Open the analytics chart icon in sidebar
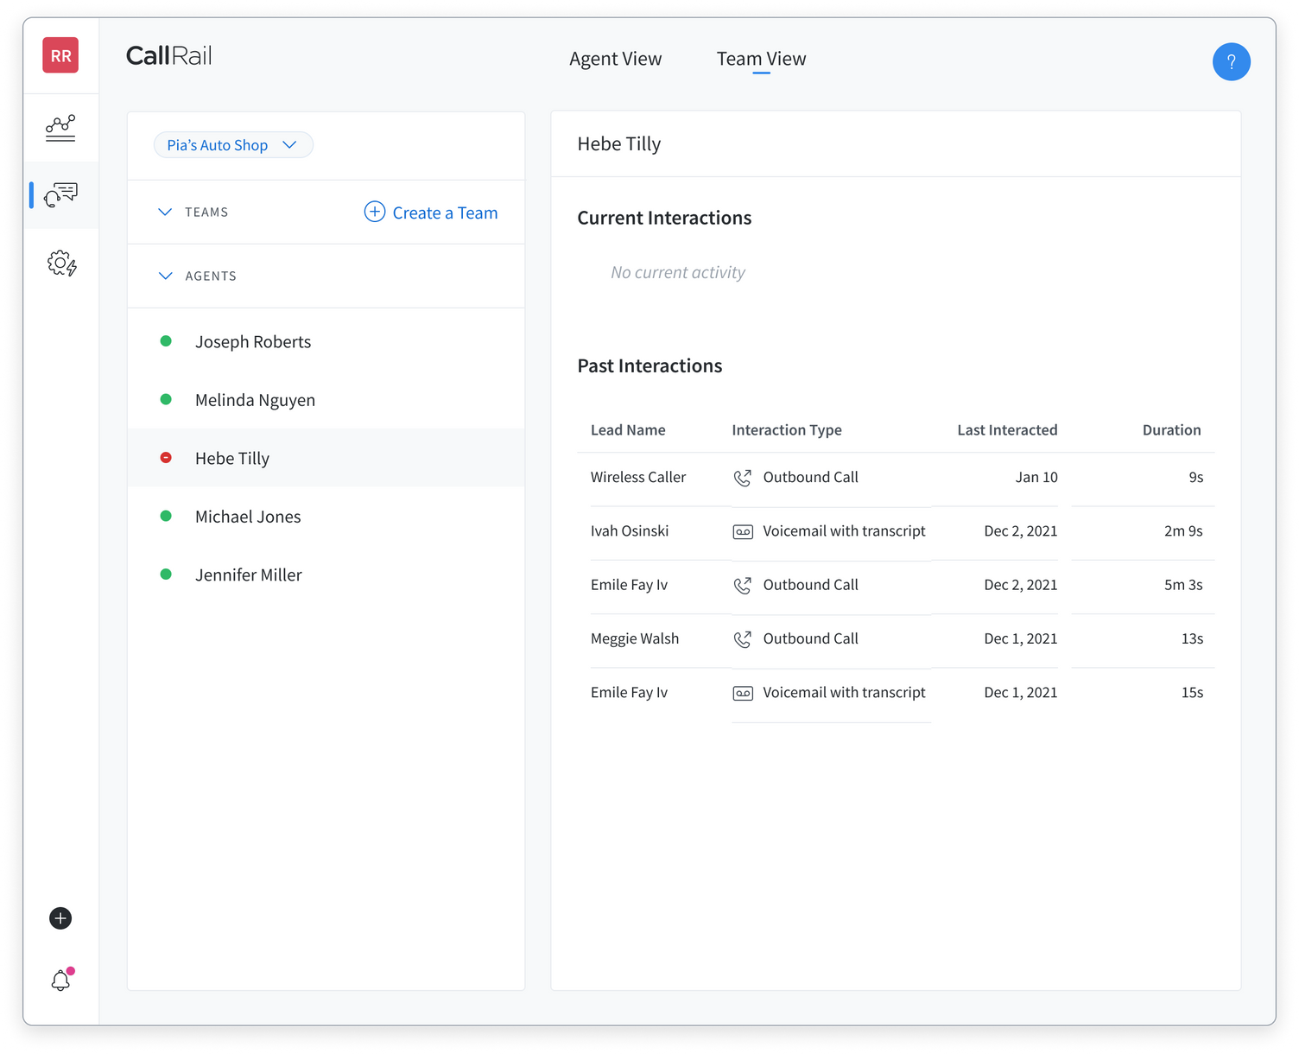This screenshot has width=1299, height=1054. click(x=60, y=128)
